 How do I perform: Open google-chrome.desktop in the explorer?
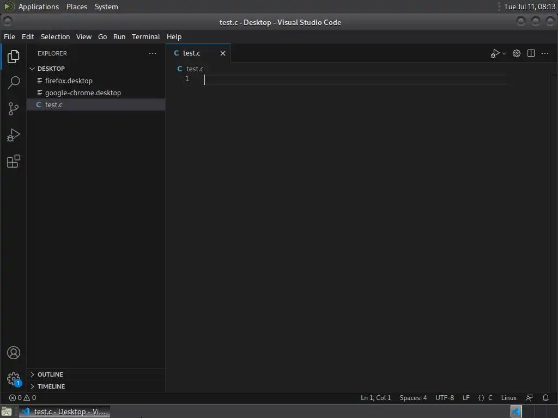point(96,93)
